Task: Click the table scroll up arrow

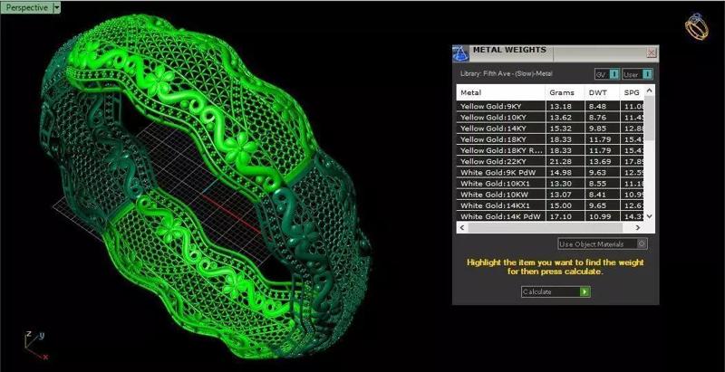Action: coord(649,90)
